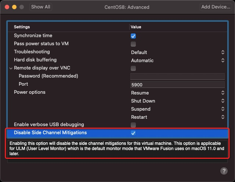Image resolution: width=235 pixels, height=182 pixels.
Task: Enable Pass power status to VM
Action: tap(133, 44)
